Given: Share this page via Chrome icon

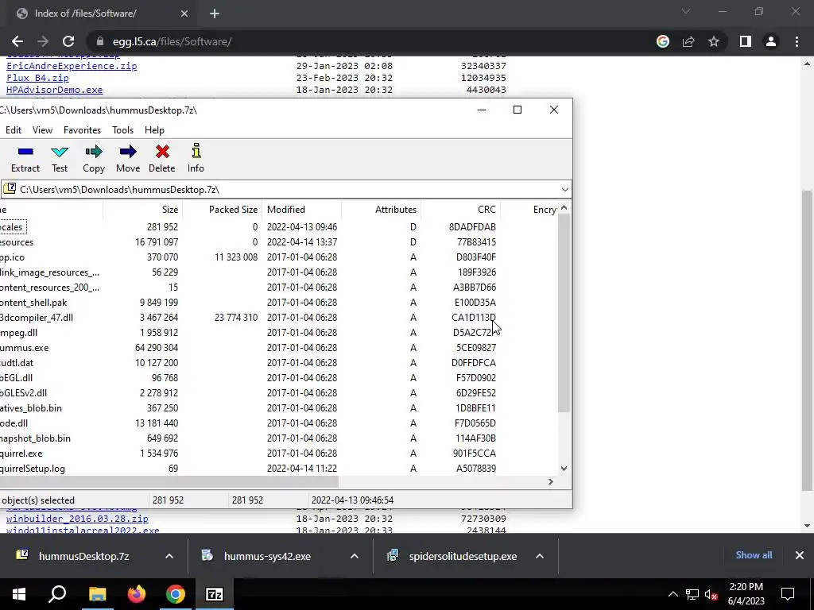Looking at the screenshot, I should click(x=688, y=41).
